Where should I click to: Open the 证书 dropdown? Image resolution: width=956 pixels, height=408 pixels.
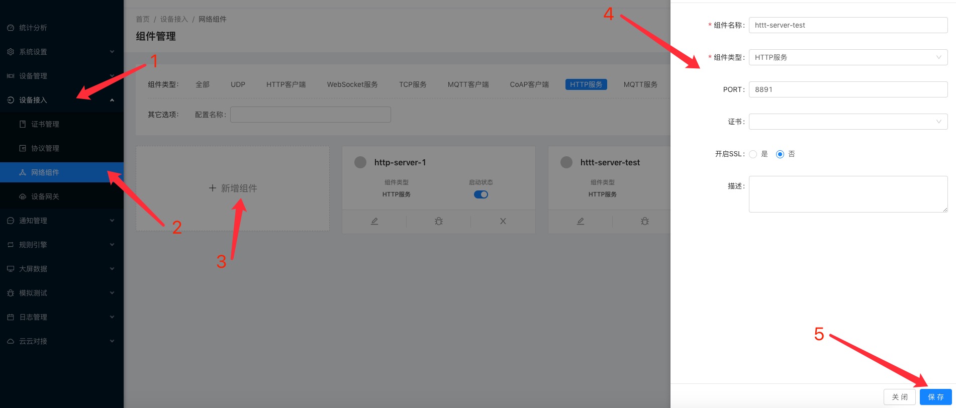(848, 122)
